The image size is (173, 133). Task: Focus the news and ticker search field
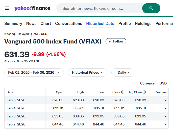coord(99,8)
